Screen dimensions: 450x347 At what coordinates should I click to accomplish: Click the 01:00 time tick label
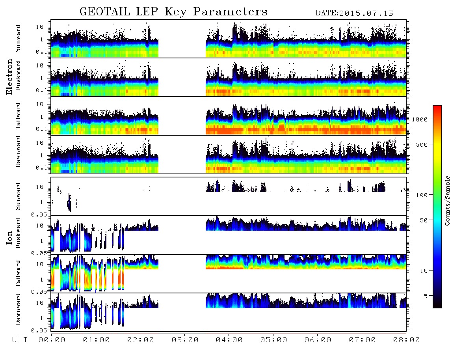(x=97, y=340)
